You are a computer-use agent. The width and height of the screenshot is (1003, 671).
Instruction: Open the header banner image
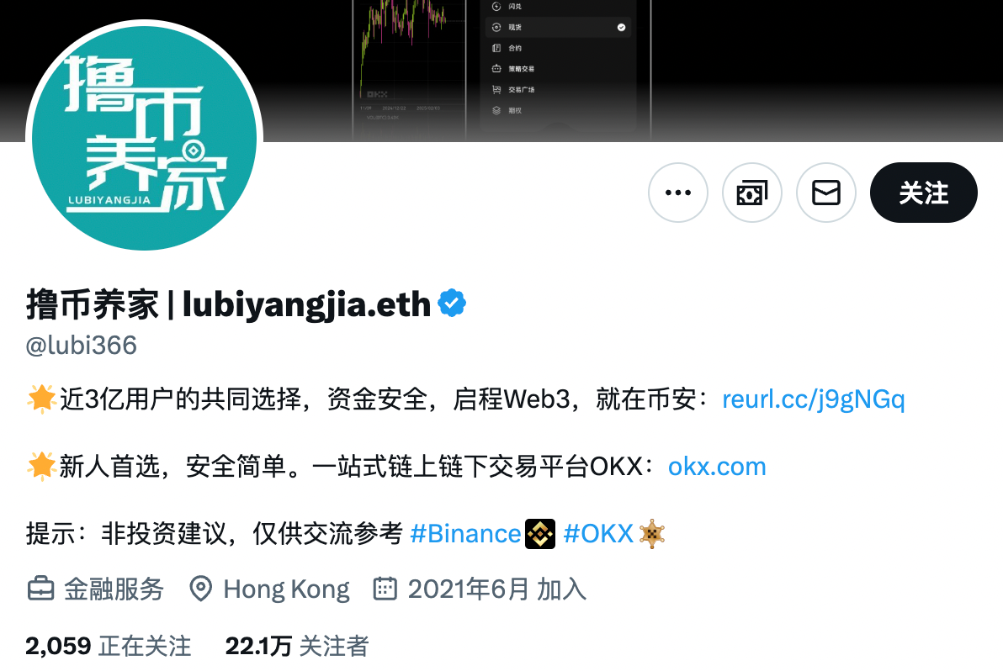coord(502,71)
